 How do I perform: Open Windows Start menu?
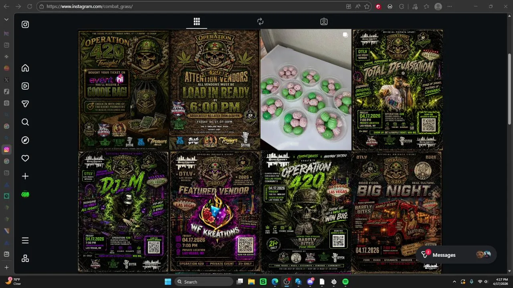pos(168,282)
